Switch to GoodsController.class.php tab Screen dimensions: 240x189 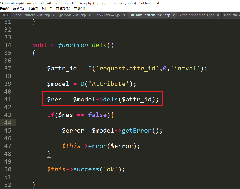click(32, 15)
